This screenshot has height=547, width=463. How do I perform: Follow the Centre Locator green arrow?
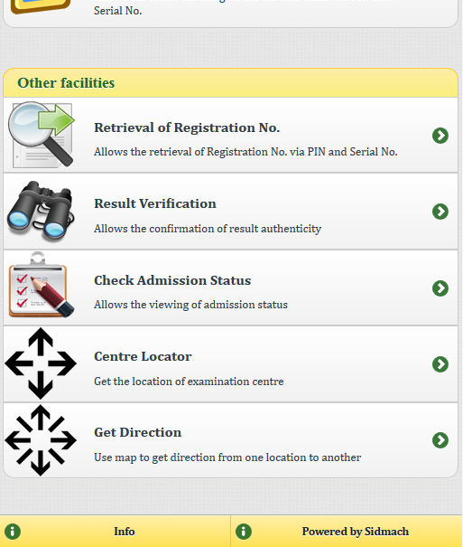[440, 364]
